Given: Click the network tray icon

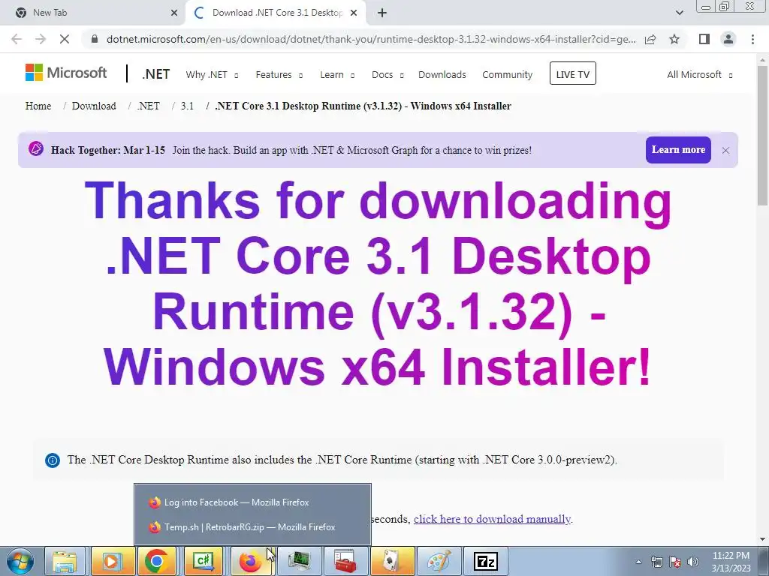Looking at the screenshot, I should coord(656,562).
